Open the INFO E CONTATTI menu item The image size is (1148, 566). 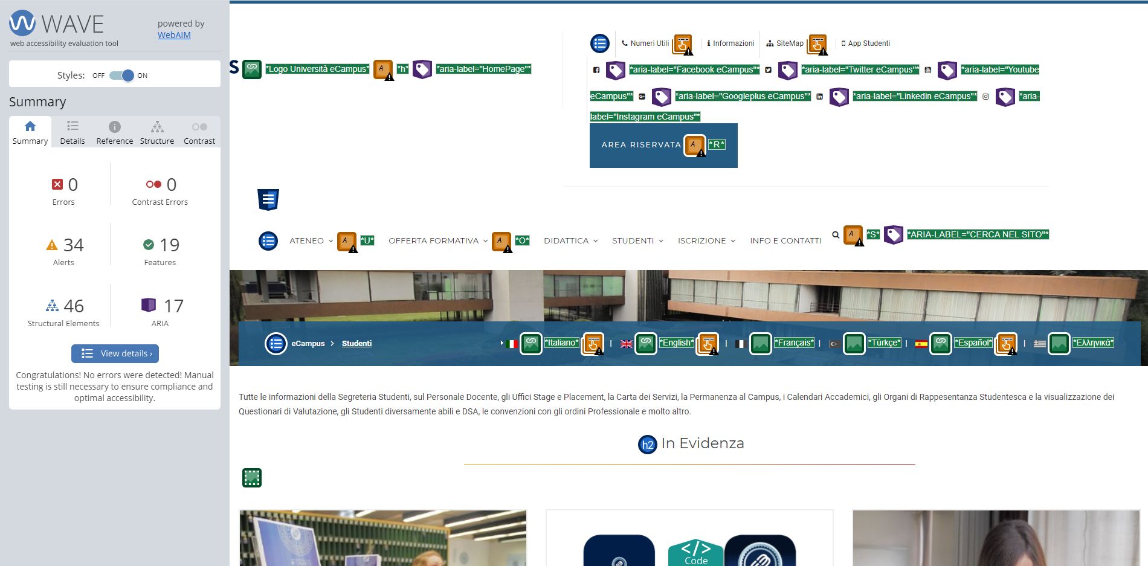(785, 241)
